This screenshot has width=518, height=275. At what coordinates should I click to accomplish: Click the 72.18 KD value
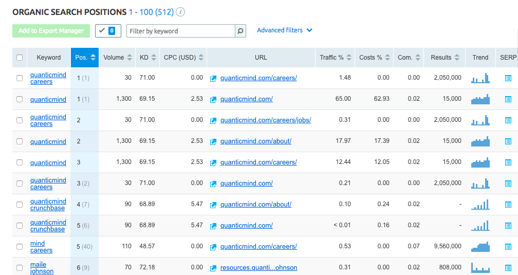pos(147,267)
